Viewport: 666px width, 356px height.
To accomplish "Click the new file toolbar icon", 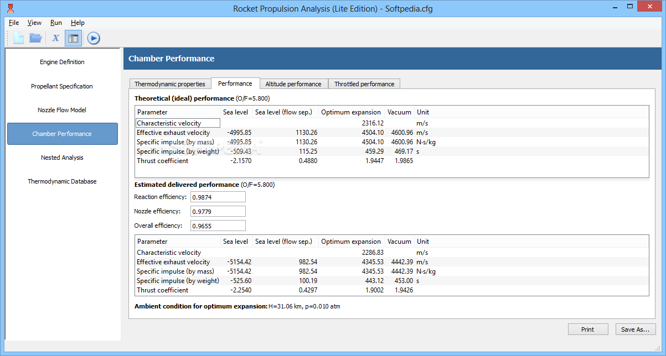I will pyautogui.click(x=19, y=38).
